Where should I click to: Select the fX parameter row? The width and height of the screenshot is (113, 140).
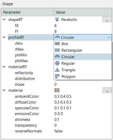(17, 26)
